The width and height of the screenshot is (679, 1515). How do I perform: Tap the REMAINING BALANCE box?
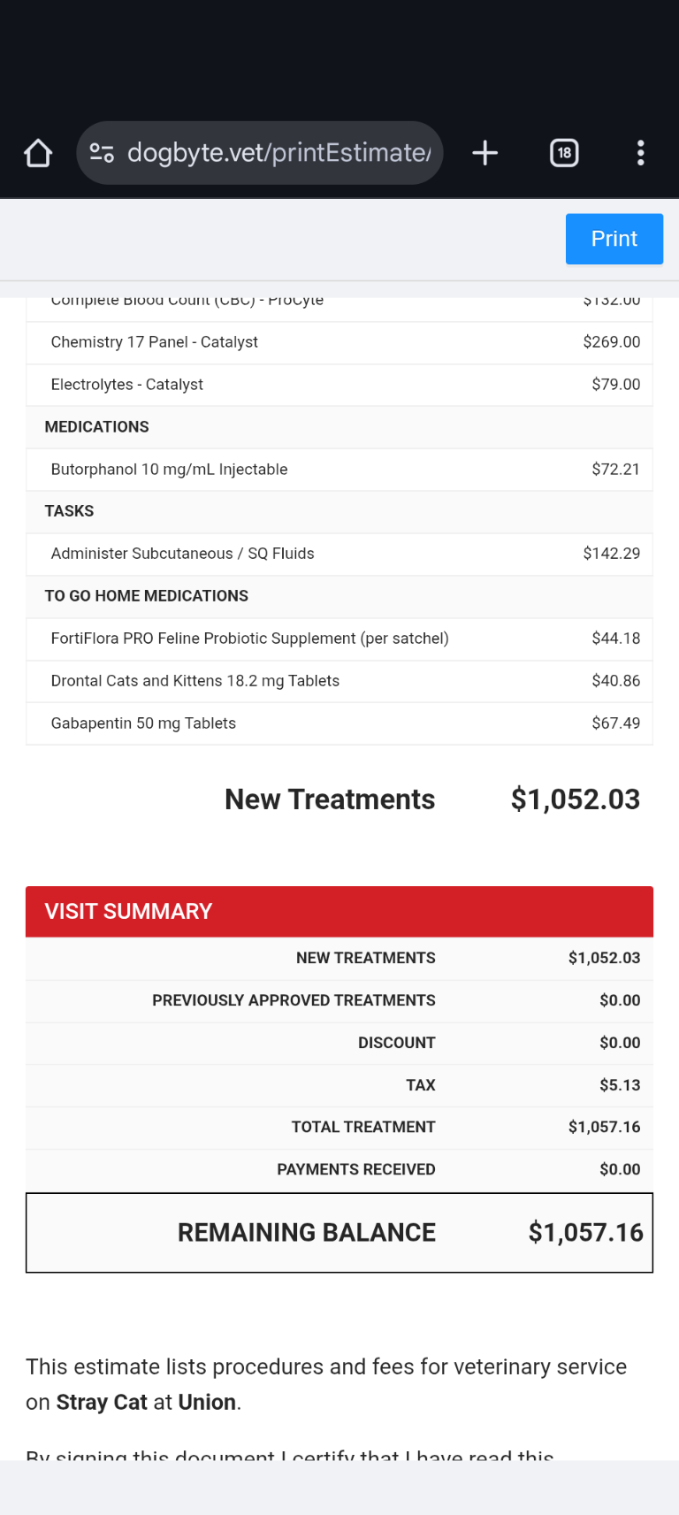click(339, 1232)
